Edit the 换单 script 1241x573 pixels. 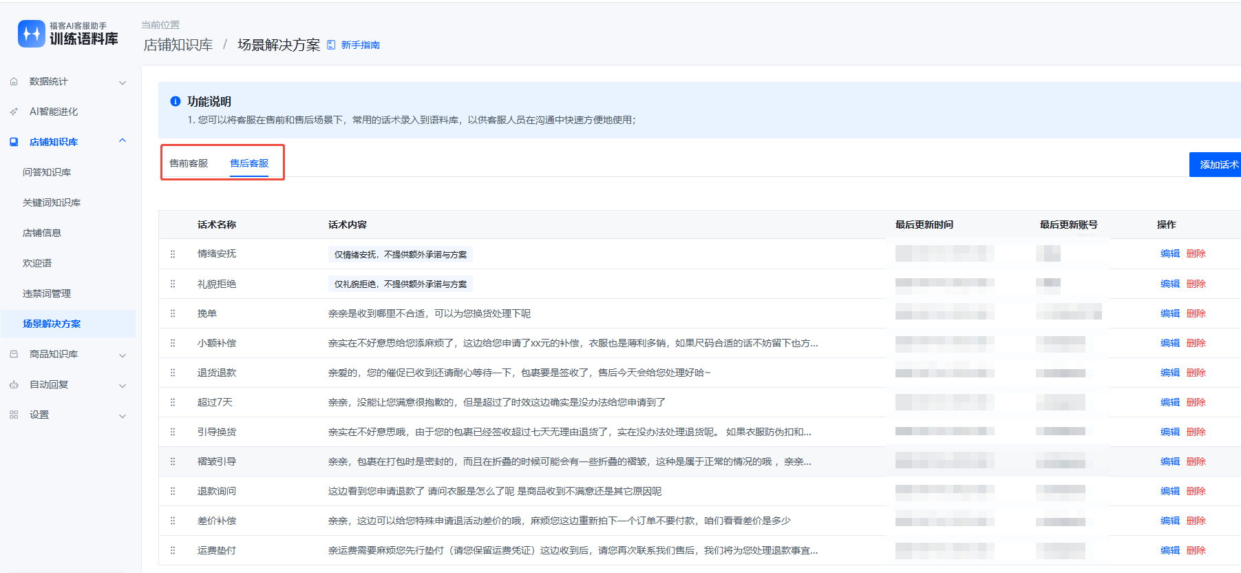pyautogui.click(x=1170, y=313)
